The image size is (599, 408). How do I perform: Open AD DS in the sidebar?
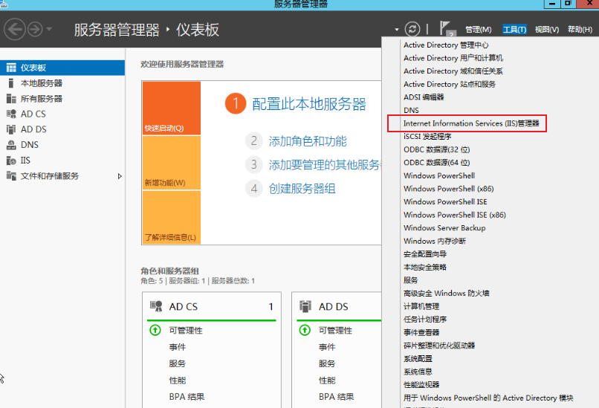(62, 129)
